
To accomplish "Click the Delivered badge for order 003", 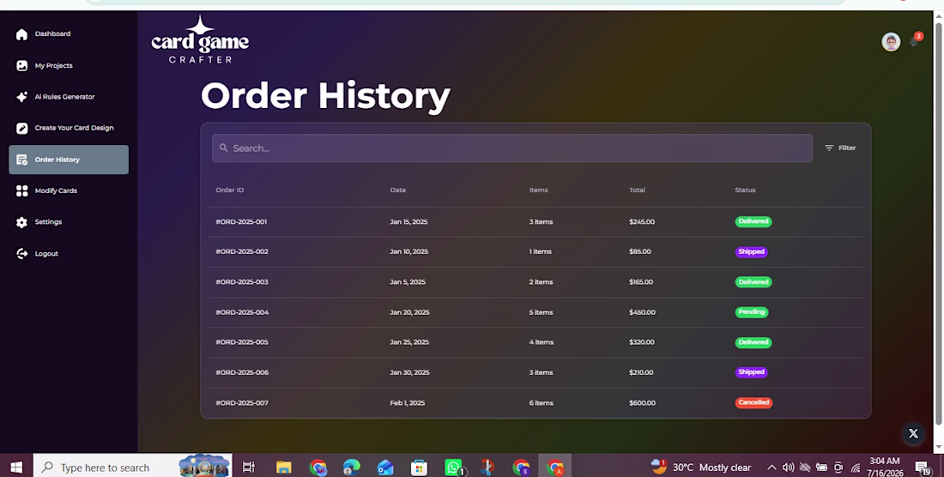I will (753, 282).
